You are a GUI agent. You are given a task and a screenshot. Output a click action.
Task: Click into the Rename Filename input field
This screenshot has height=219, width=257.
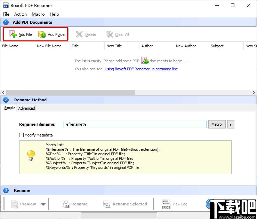pos(135,124)
